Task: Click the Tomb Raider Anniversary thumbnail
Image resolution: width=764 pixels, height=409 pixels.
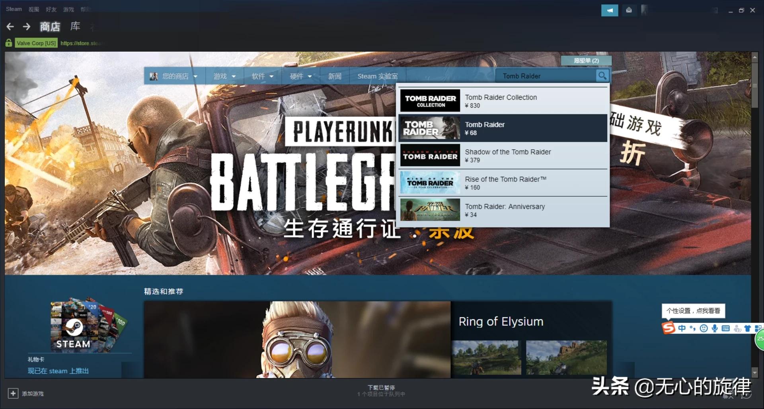Action: pos(430,210)
